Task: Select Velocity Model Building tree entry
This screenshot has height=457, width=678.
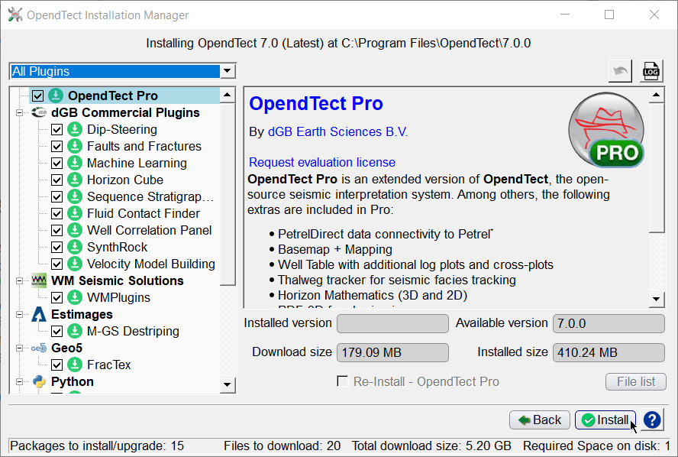Action: click(150, 264)
